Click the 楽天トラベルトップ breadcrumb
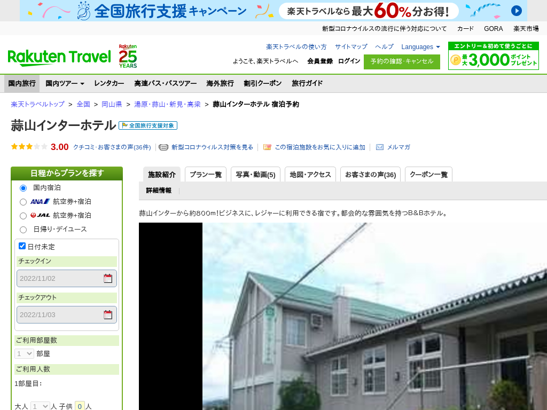The image size is (547, 410). [38, 104]
